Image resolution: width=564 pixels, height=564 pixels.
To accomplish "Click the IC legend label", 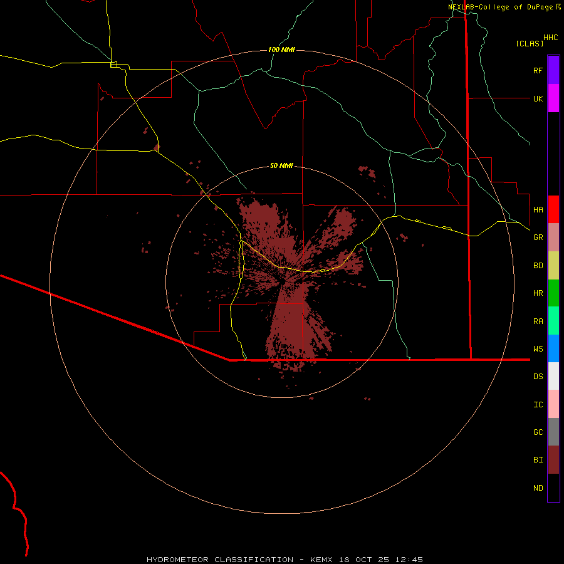I will (538, 405).
